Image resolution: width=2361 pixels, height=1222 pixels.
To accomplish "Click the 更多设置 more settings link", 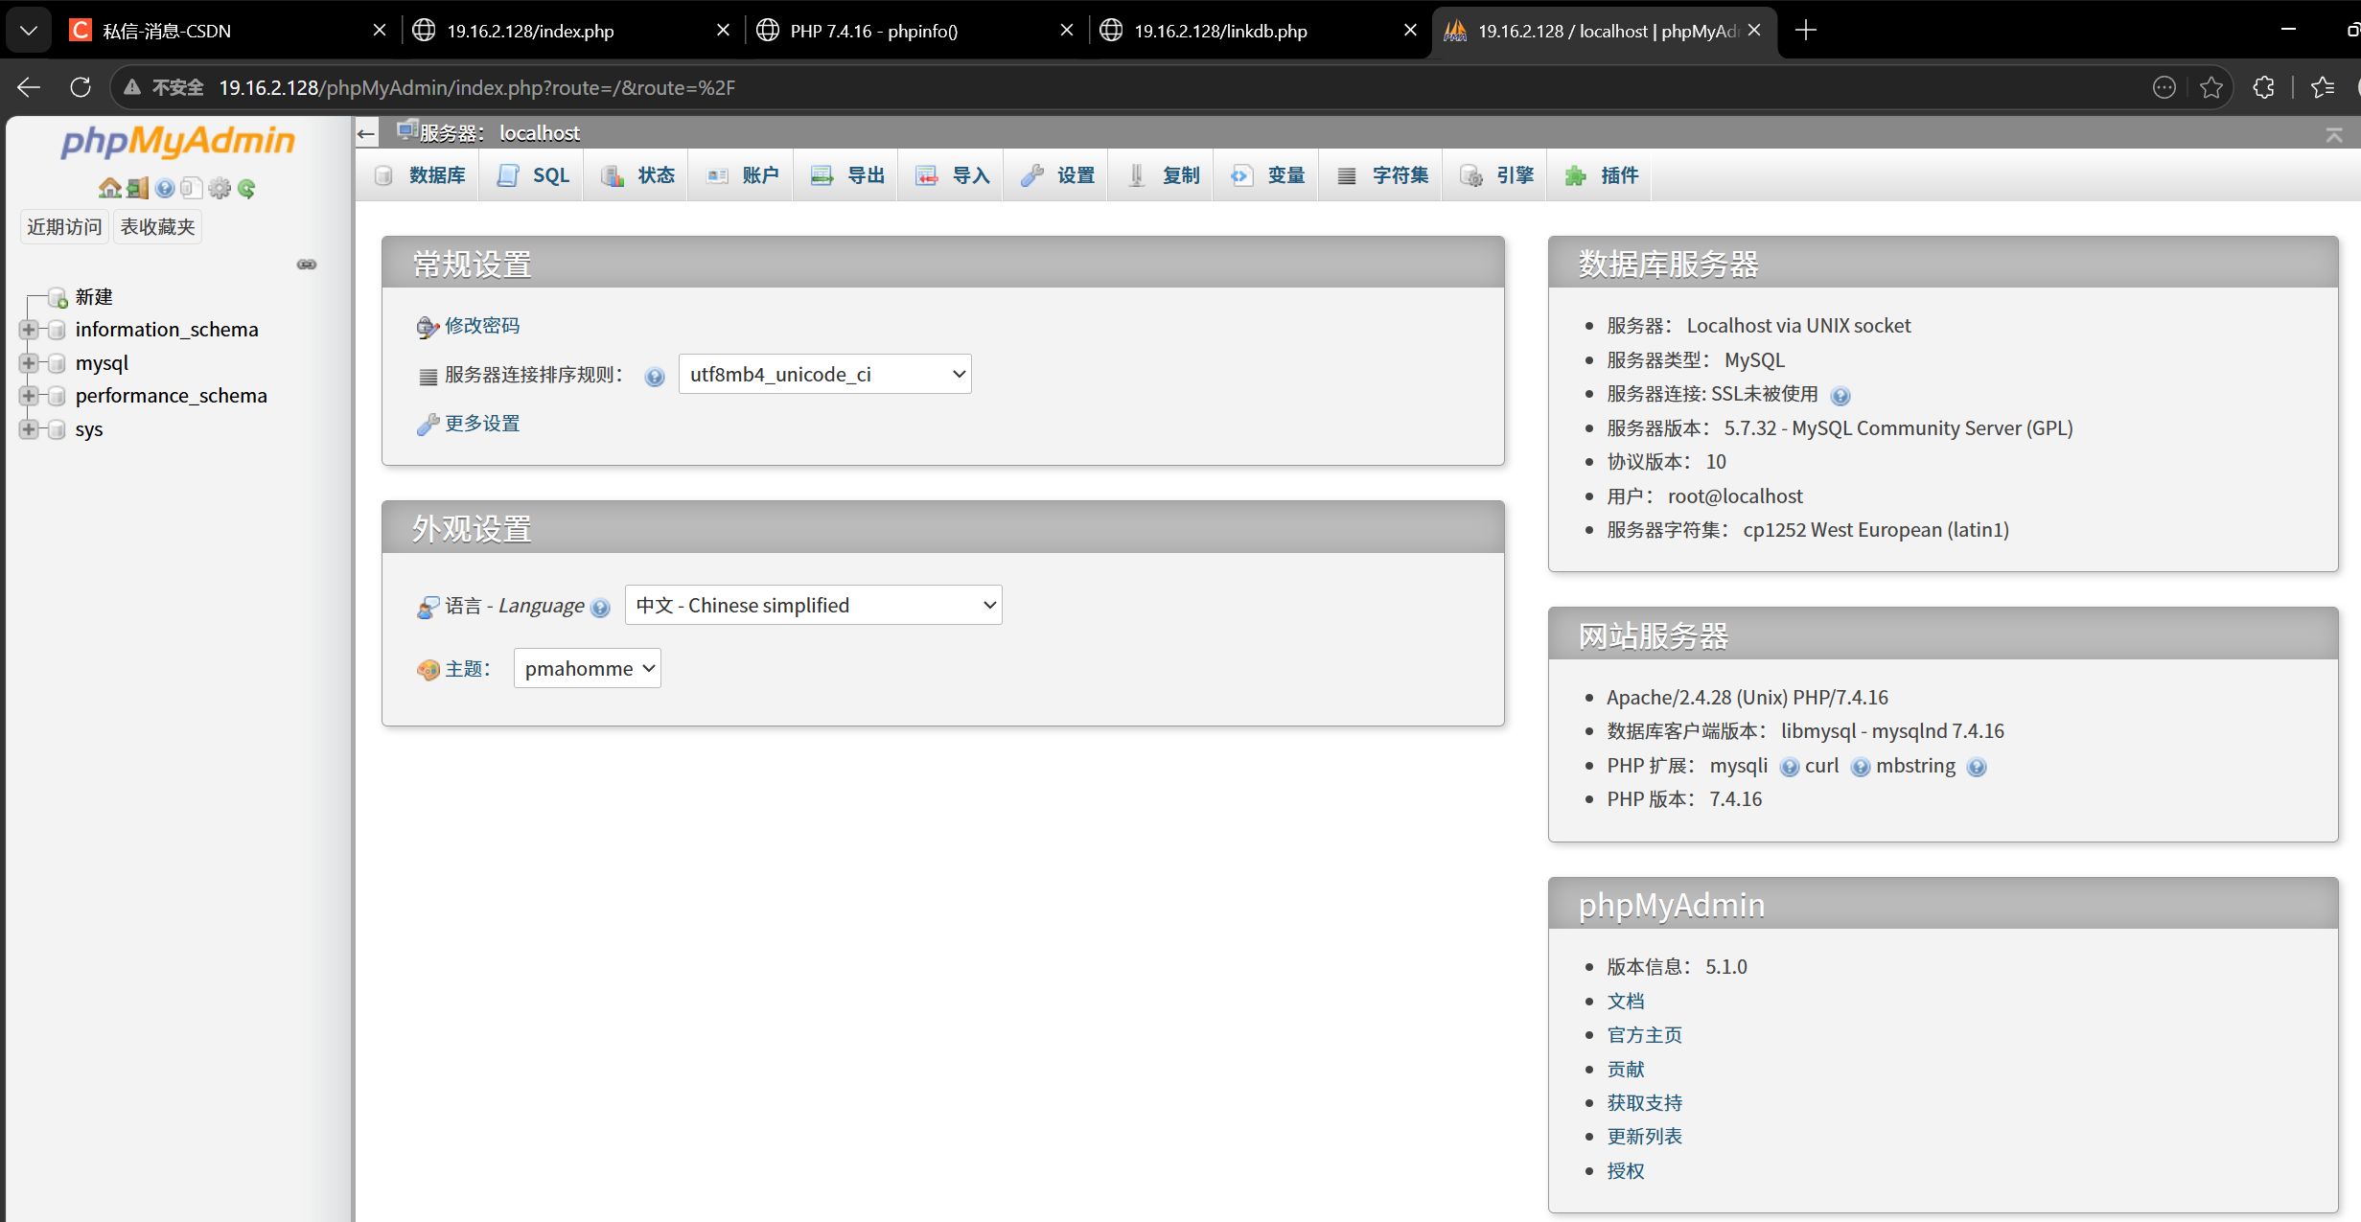I will (x=482, y=424).
